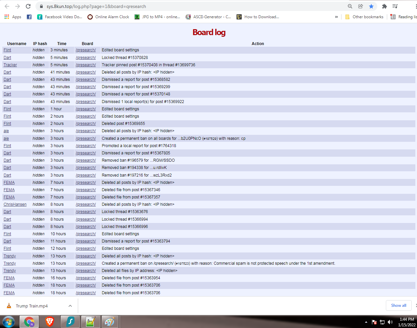Open the How to Download bookmark

click(258, 17)
